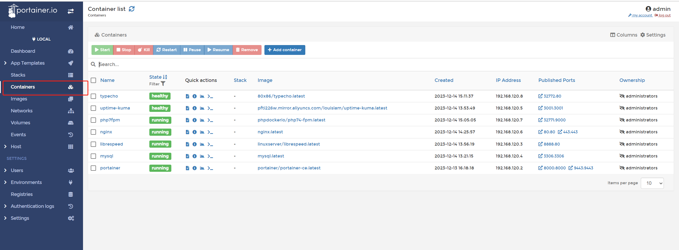Click the Add container button
The width and height of the screenshot is (679, 250).
[x=285, y=50]
